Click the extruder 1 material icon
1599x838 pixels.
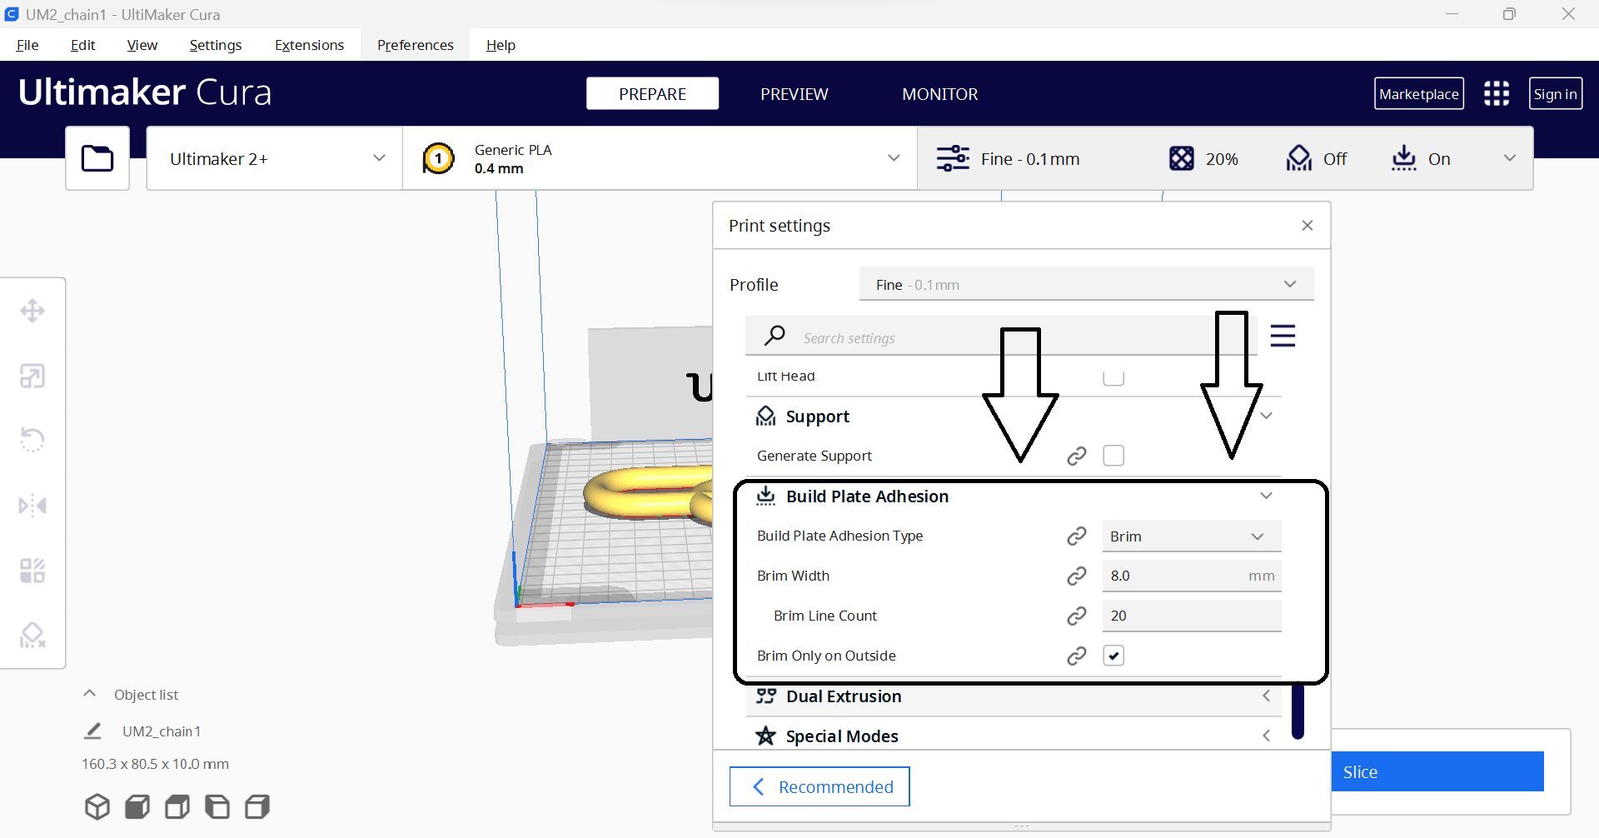438,158
